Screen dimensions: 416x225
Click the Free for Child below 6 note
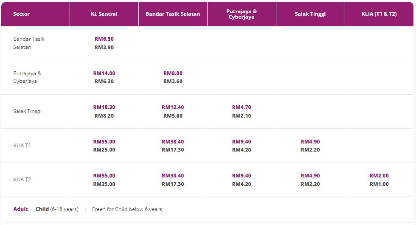coord(127,209)
